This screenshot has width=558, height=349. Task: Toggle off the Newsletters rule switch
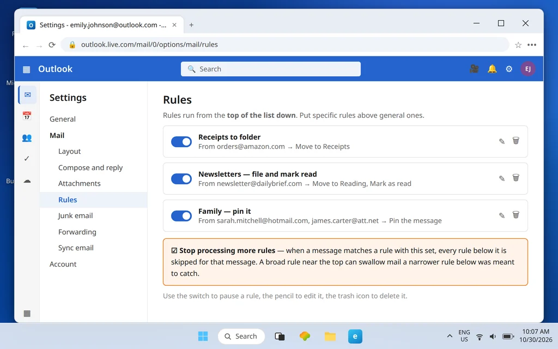181,179
